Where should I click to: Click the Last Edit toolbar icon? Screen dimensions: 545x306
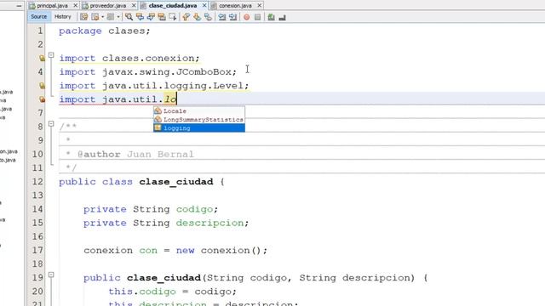point(83,17)
